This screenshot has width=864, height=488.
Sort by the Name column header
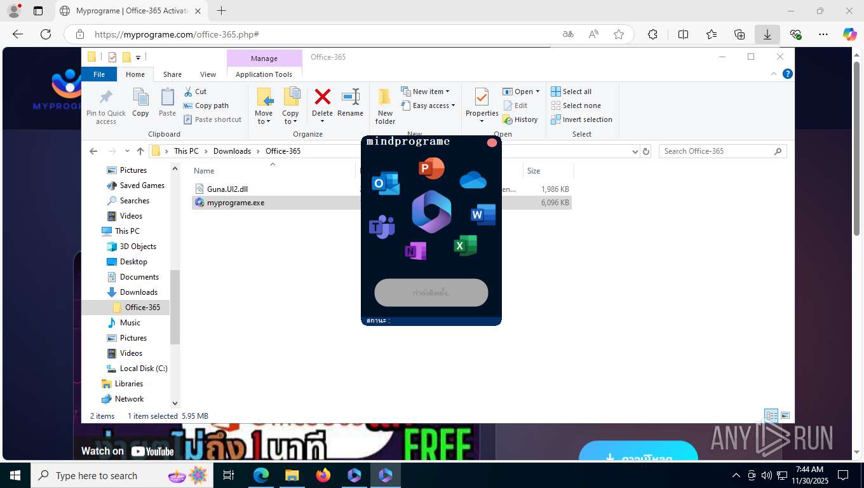click(273, 170)
